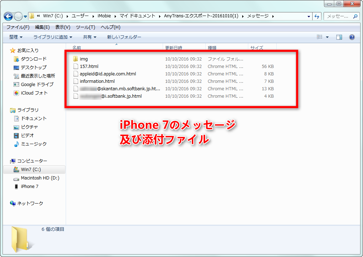The height and width of the screenshot is (257, 363).
Task: Select the @i.softbank.jp.html file
Action: (x=111, y=96)
